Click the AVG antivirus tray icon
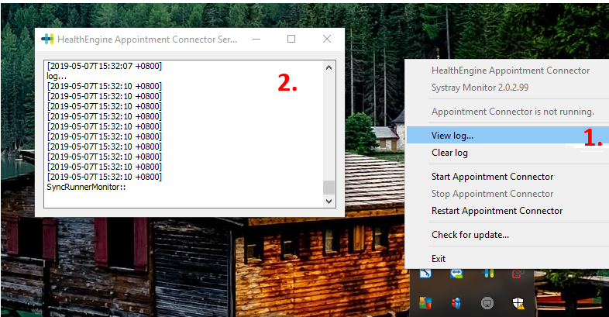Viewport: 609px width, 317px height. (x=426, y=301)
